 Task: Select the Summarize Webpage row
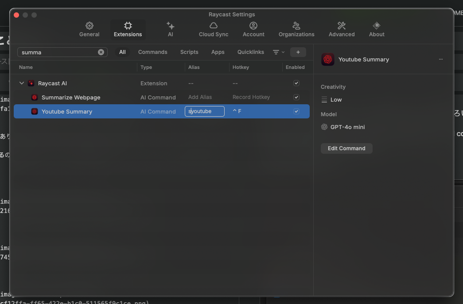tap(162, 97)
